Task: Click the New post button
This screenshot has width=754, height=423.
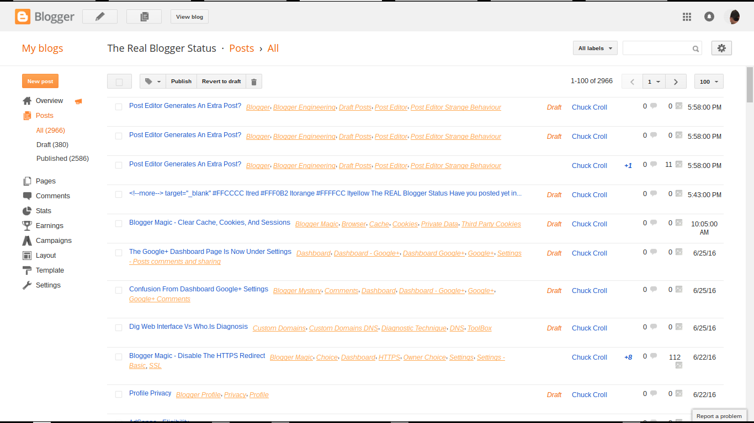Action: [40, 81]
